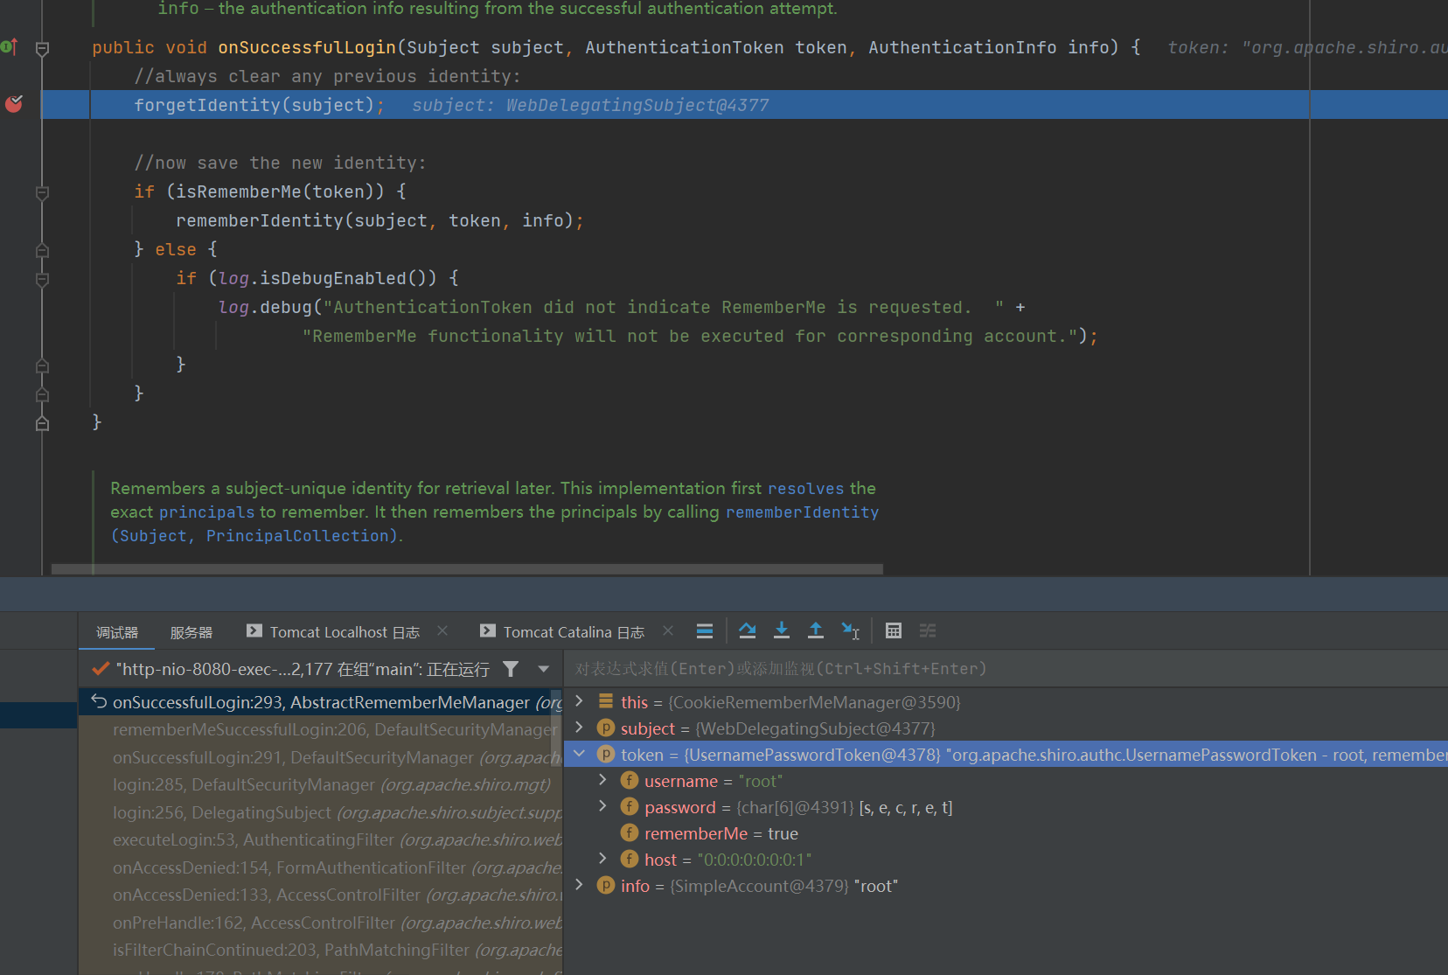Click the inline token value hint

tap(1307, 47)
